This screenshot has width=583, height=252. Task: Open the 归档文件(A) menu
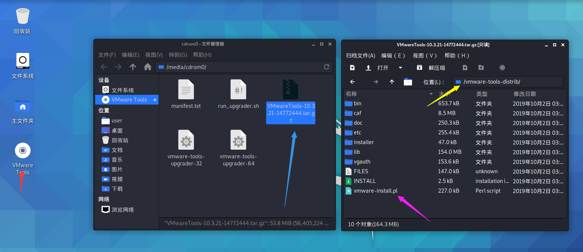(x=361, y=56)
